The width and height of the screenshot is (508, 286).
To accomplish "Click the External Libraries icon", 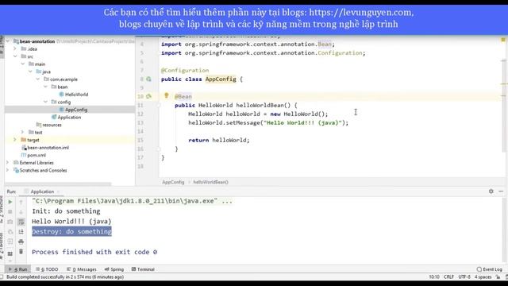I will 16,162.
